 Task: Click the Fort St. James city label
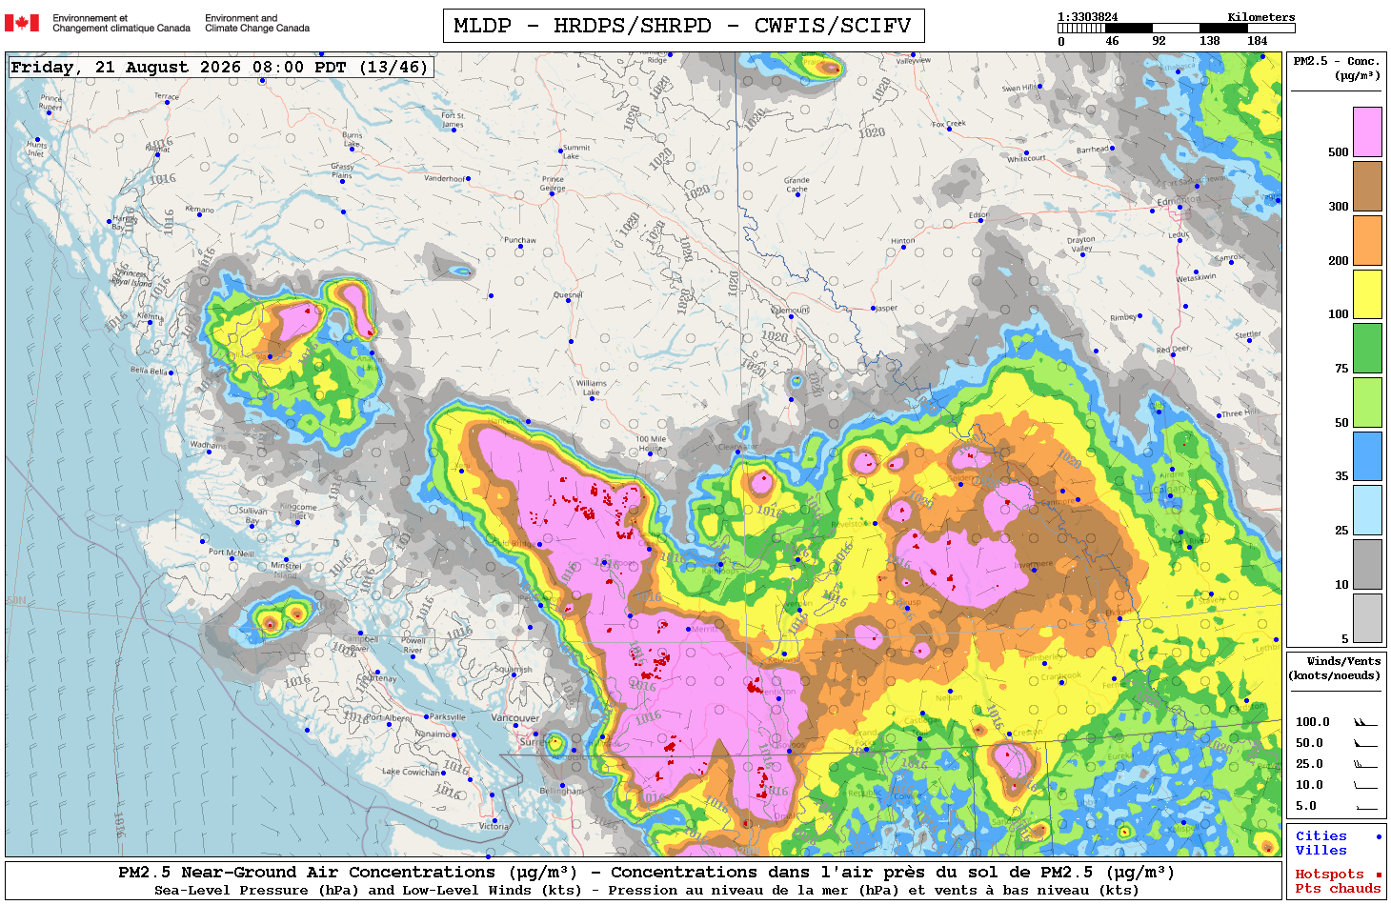pyautogui.click(x=453, y=120)
